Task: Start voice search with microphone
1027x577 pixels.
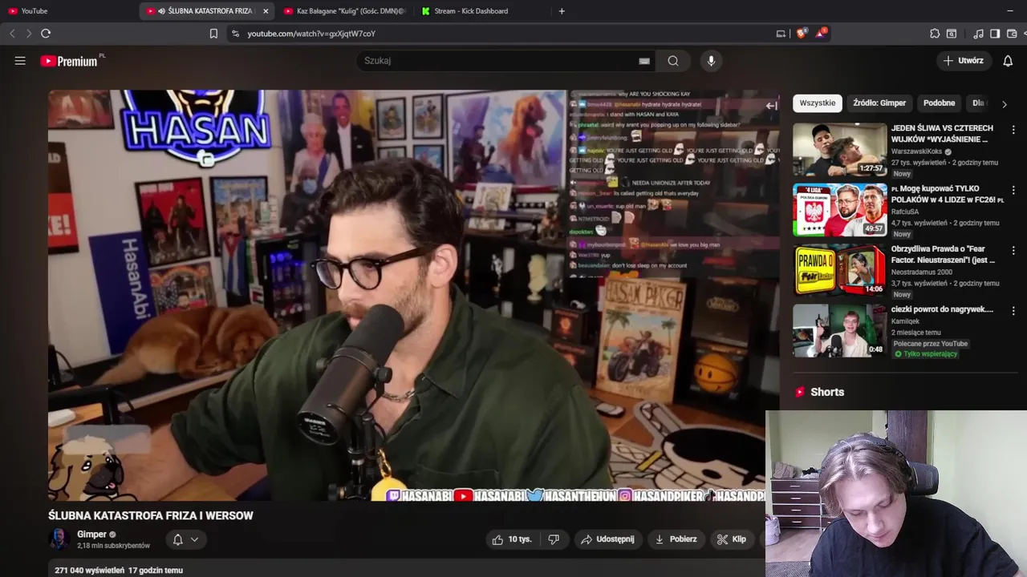Action: pyautogui.click(x=710, y=61)
